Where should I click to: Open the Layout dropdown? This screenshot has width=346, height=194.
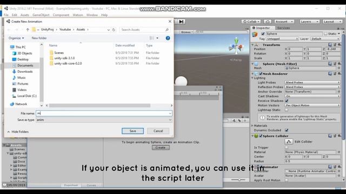(332, 22)
